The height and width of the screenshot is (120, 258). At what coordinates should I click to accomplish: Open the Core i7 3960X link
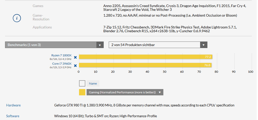tap(62, 64)
